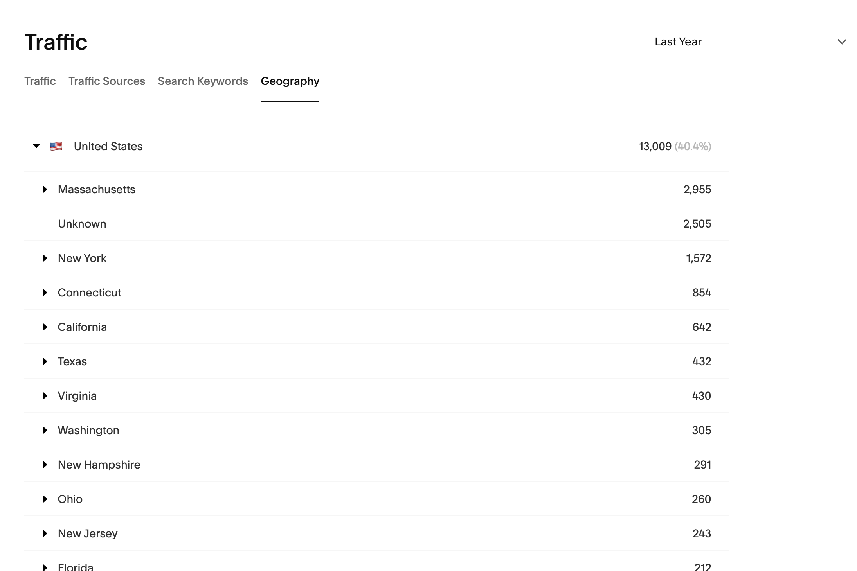
Task: Click the United States visit count 13,009
Action: point(655,147)
